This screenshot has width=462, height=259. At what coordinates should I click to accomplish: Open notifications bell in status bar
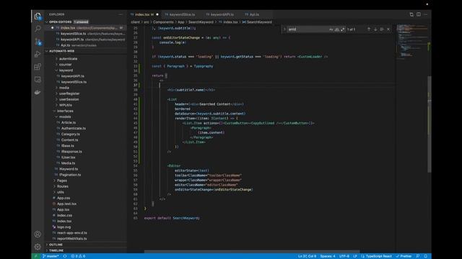pyautogui.click(x=425, y=256)
